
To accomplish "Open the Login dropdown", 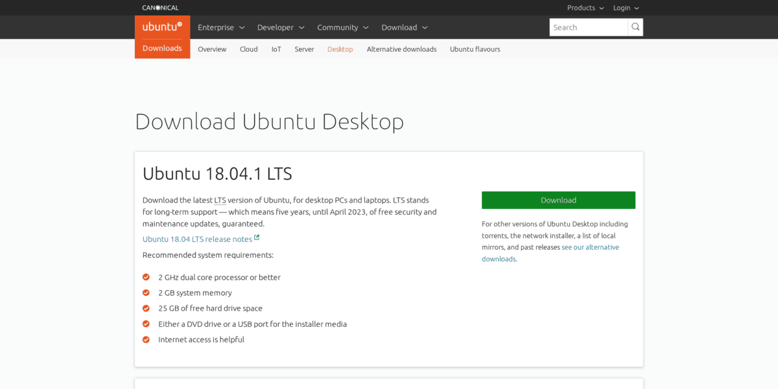I will (625, 7).
